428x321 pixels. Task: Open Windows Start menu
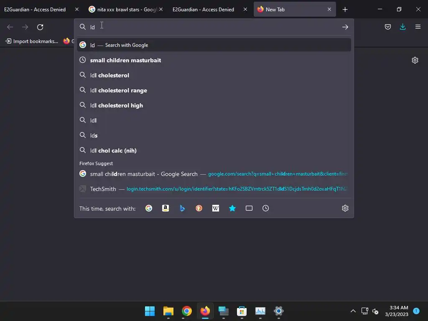point(150,311)
